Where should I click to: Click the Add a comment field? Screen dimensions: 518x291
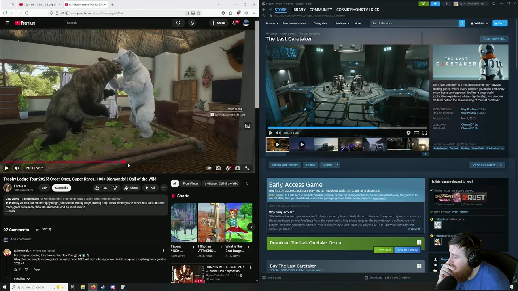click(x=87, y=239)
